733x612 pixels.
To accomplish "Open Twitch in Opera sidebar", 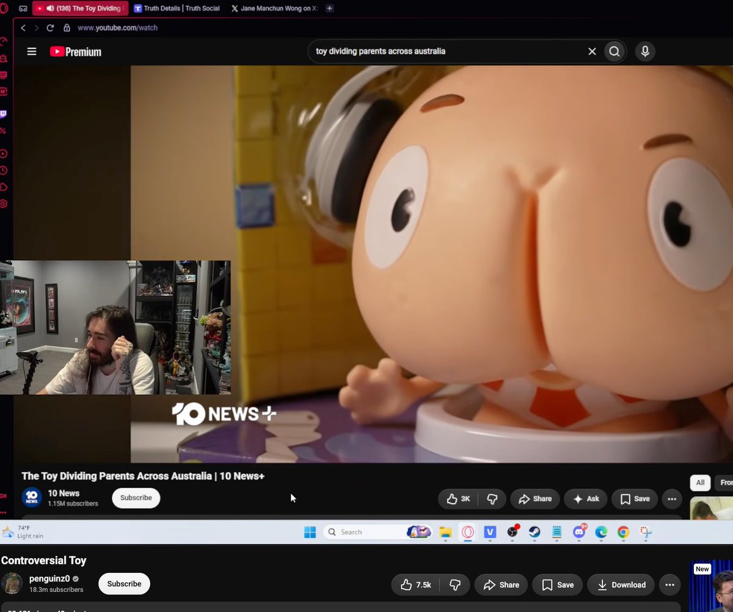I will click(4, 113).
